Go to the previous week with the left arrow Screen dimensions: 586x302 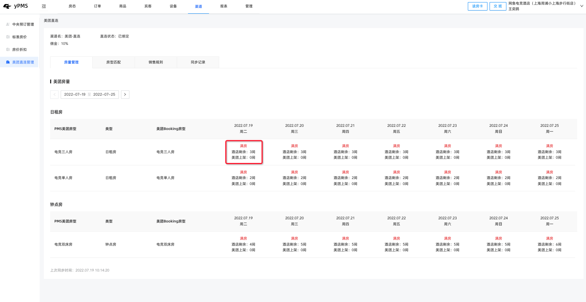[54, 95]
